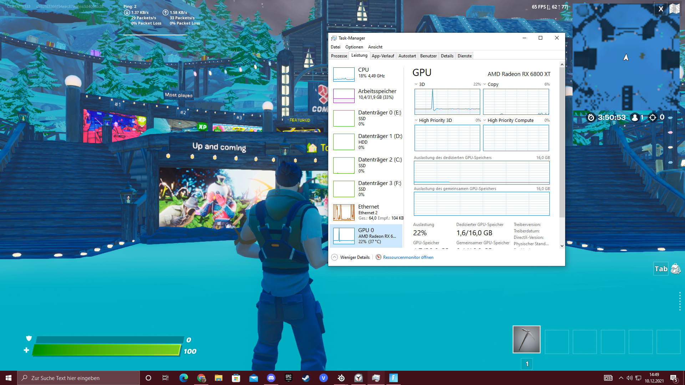Close the minimap with the X button

click(x=661, y=9)
